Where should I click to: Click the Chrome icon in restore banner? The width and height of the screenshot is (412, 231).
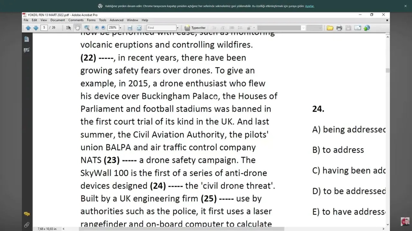click(100, 6)
